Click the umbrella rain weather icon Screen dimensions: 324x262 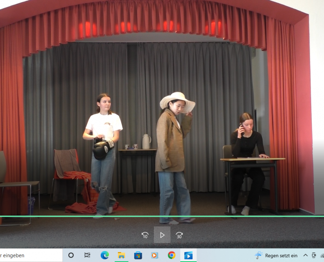pos(259,255)
